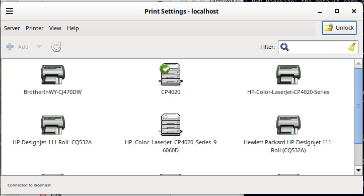364x196 pixels.
Task: Click the Unlock button
Action: (x=339, y=28)
